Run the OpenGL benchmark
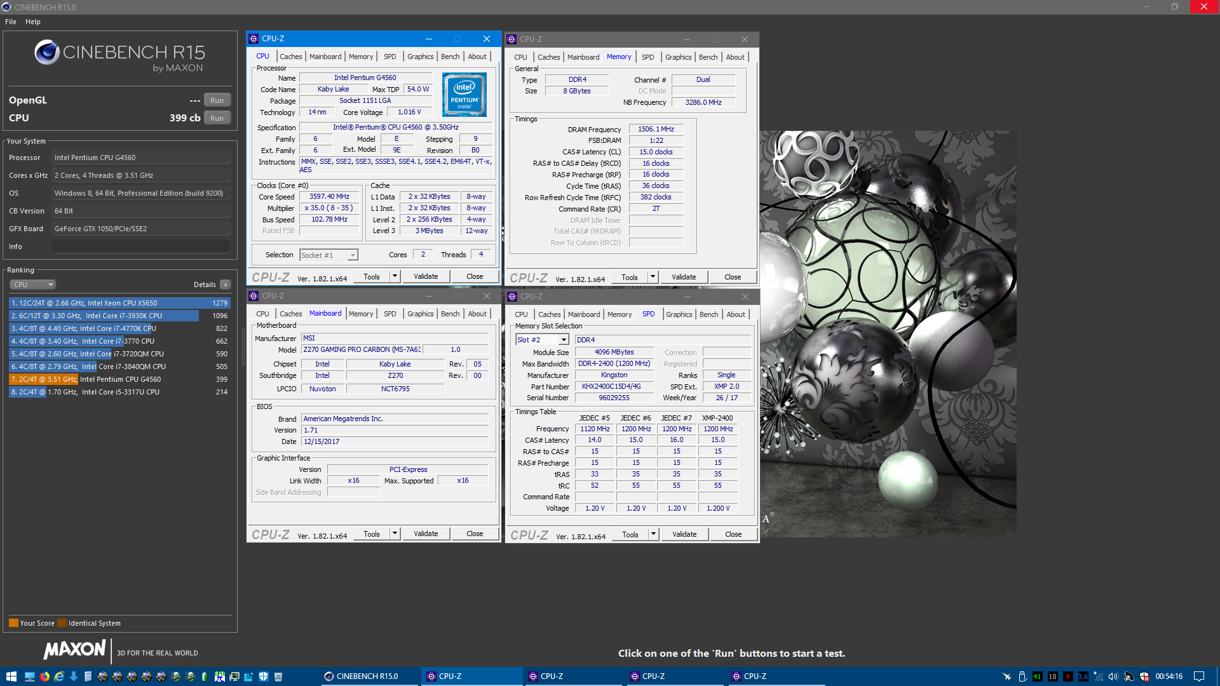1220x686 pixels. tap(217, 100)
